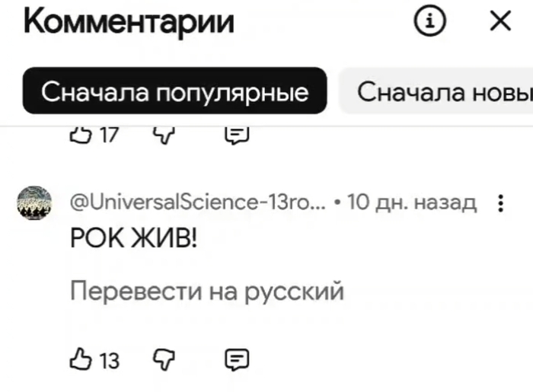Click the like count number 13
This screenshot has height=392, width=533.
(x=109, y=359)
